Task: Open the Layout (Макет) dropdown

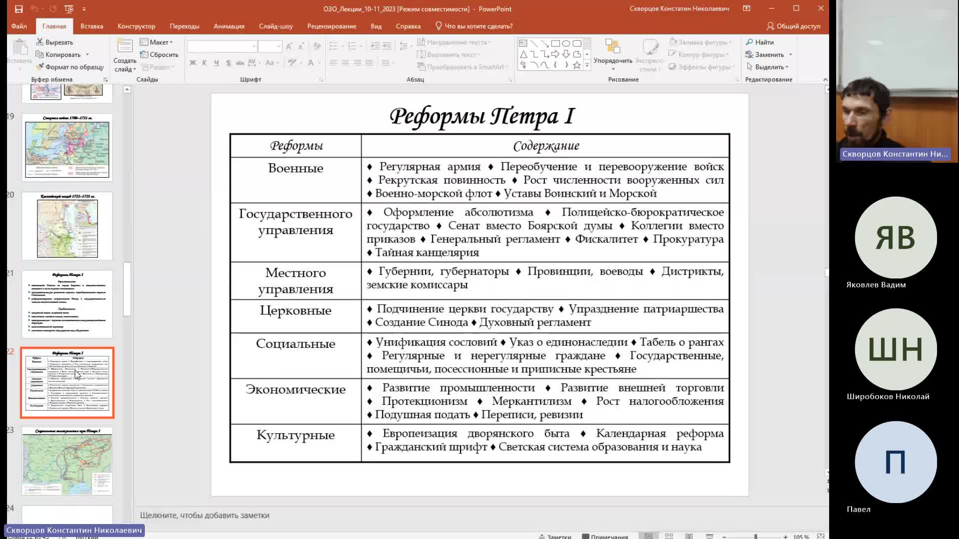Action: point(157,42)
